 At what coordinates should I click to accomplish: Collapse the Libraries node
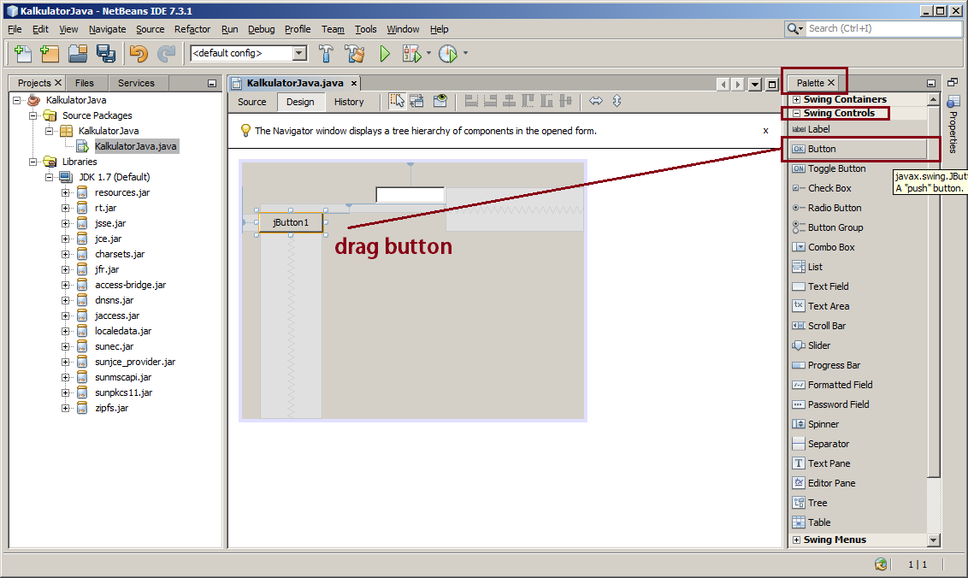tap(33, 162)
